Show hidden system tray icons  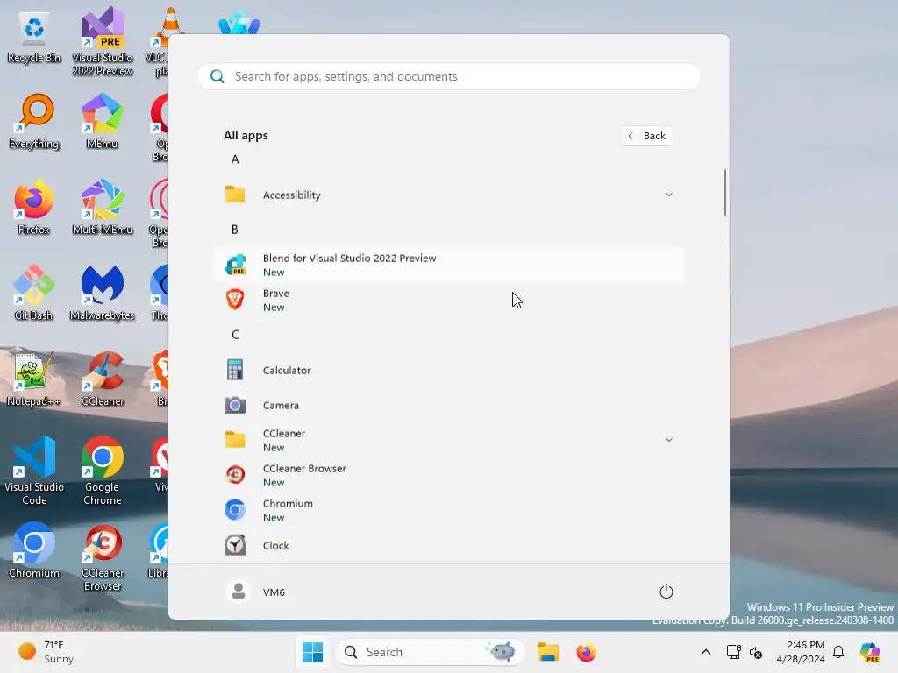706,652
